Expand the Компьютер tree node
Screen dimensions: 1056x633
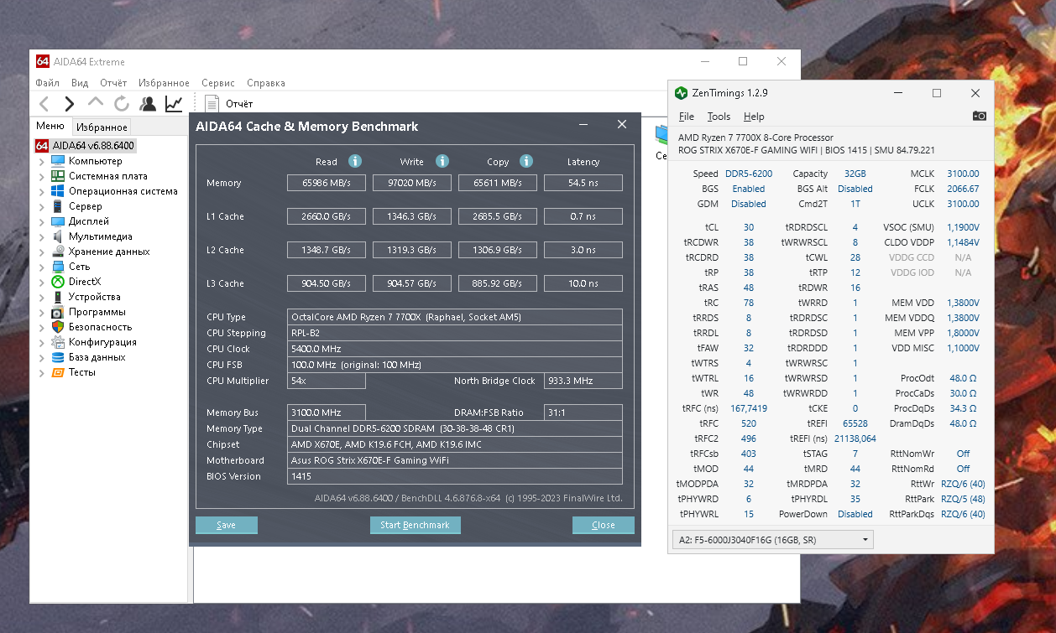(x=42, y=161)
